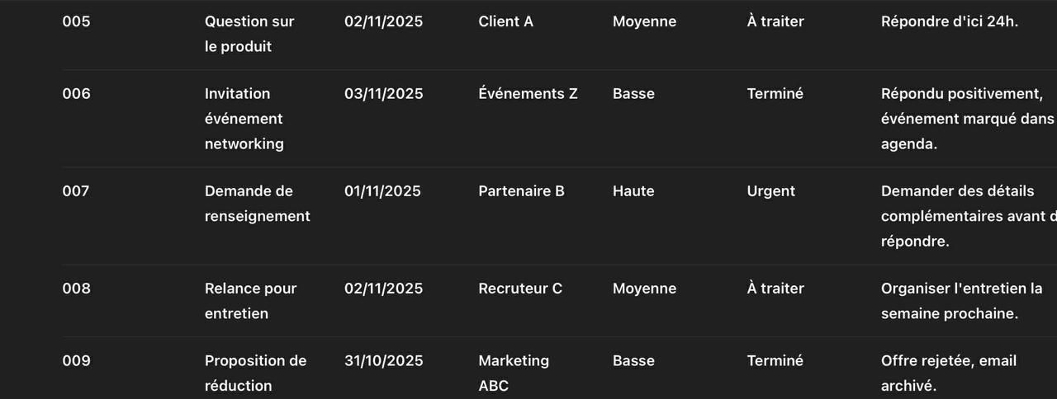1057x399 pixels.
Task: Click the Haute priority cell
Action: 633,191
